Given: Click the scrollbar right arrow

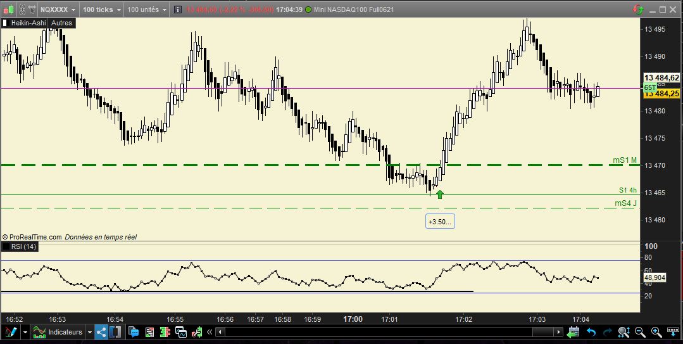Looking at the screenshot, I should click(558, 332).
